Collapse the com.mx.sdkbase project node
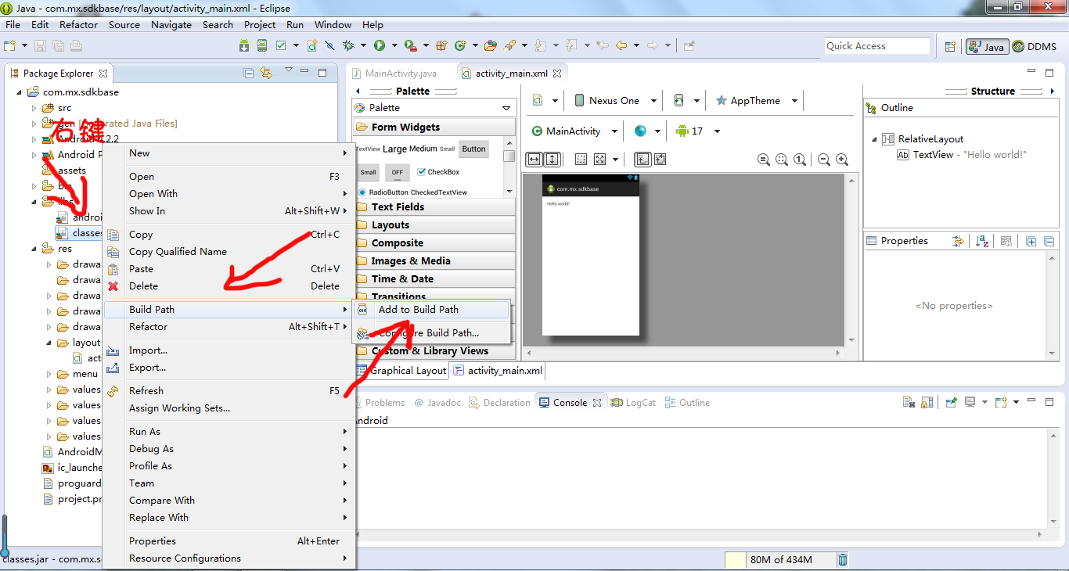Screen dimensions: 1069x571 pyautogui.click(x=18, y=92)
